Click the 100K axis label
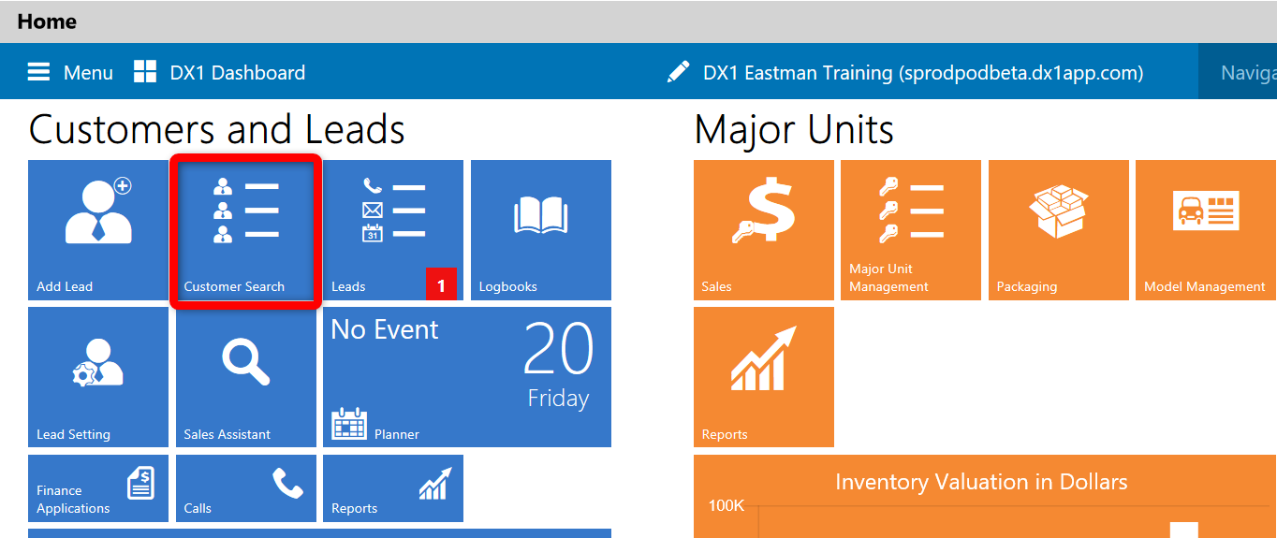1277x538 pixels. 727,505
